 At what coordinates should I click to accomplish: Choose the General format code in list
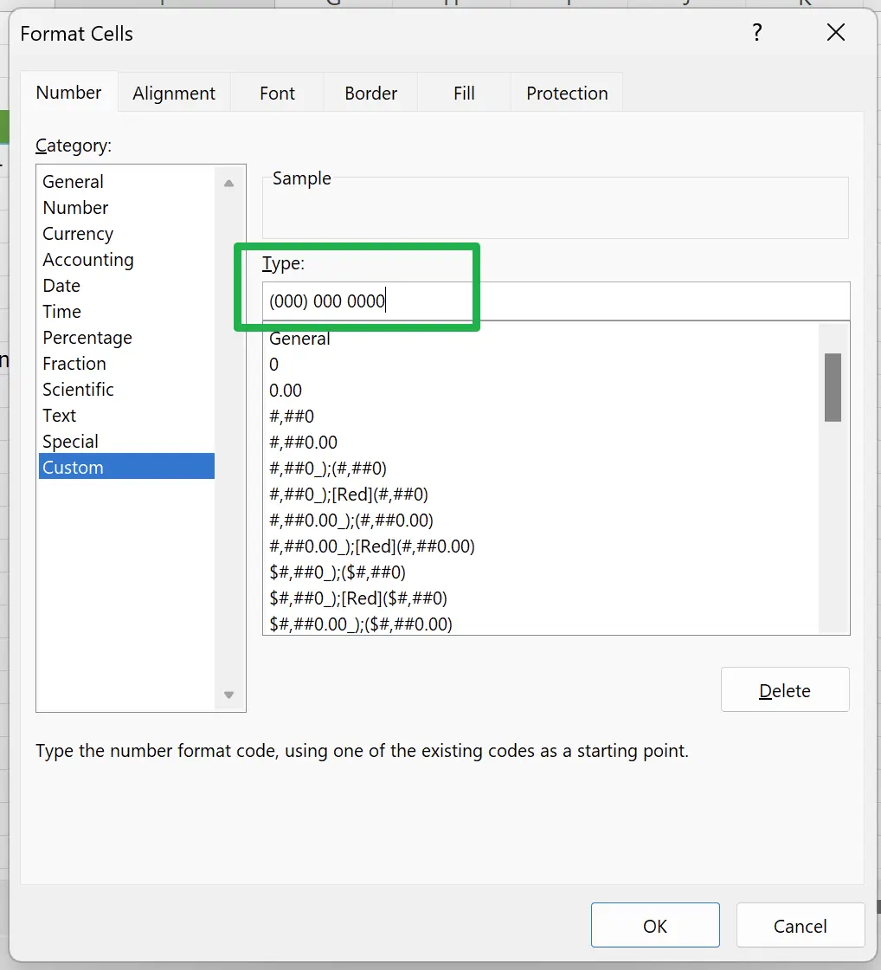pos(299,339)
